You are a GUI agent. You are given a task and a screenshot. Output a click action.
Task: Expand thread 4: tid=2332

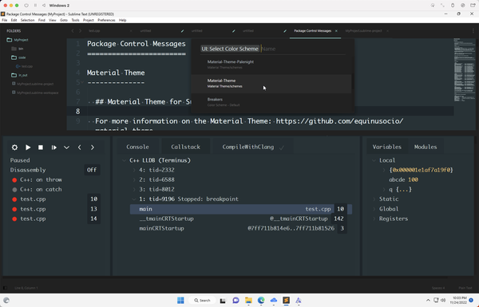click(x=134, y=170)
